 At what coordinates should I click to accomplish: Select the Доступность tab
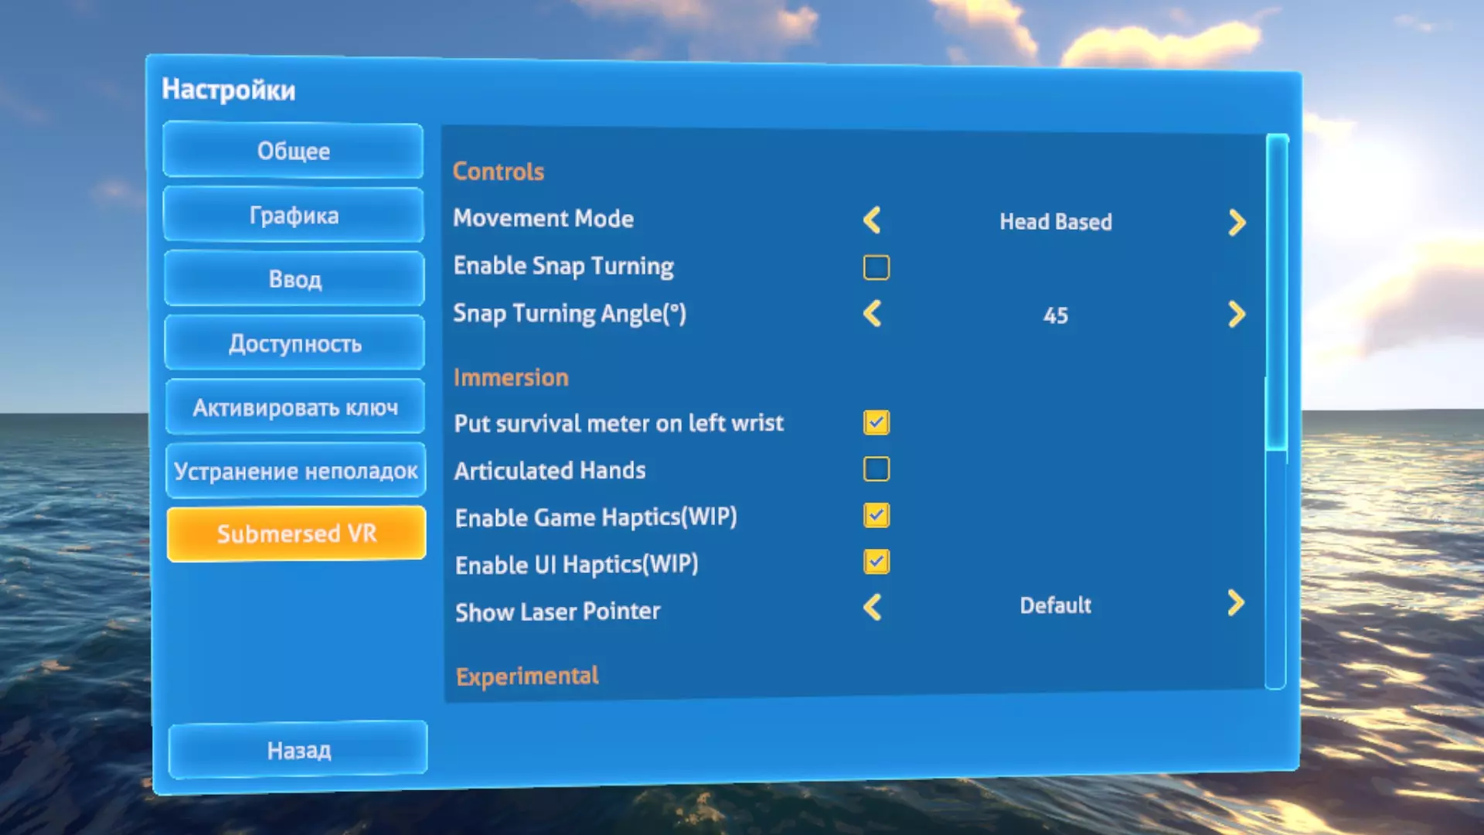pos(294,343)
